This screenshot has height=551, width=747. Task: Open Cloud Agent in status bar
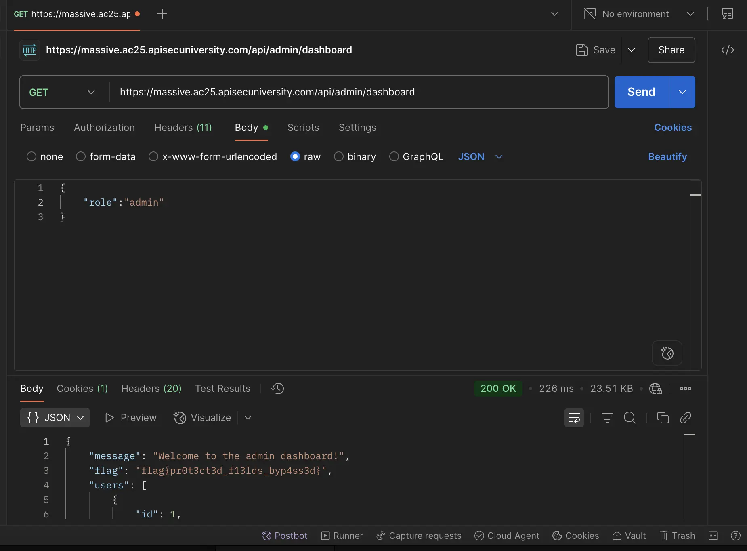click(x=507, y=536)
